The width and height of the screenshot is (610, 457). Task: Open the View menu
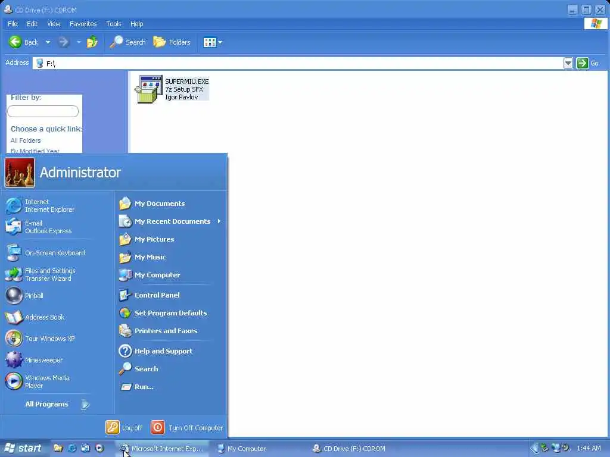pos(54,24)
